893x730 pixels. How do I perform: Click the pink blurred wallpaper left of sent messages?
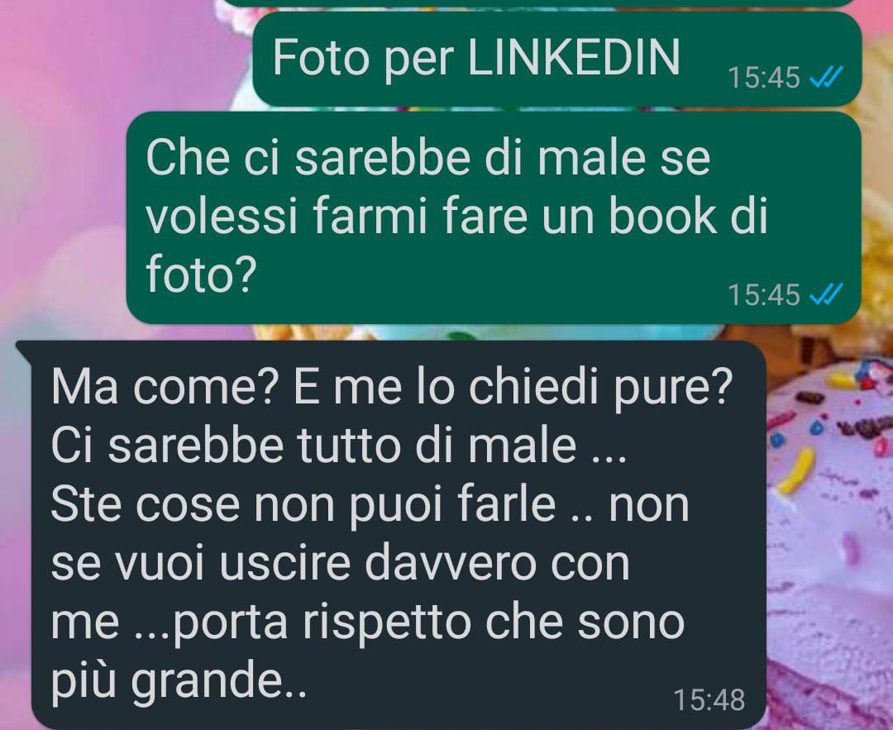coord(63,171)
